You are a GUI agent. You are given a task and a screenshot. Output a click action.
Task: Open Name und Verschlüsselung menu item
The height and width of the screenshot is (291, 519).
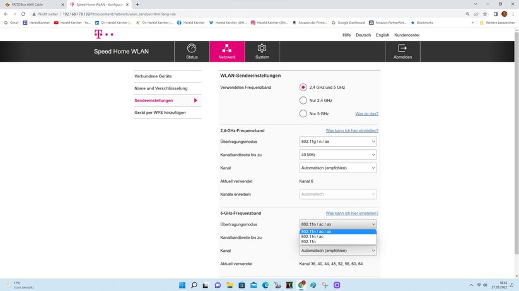pos(168,88)
